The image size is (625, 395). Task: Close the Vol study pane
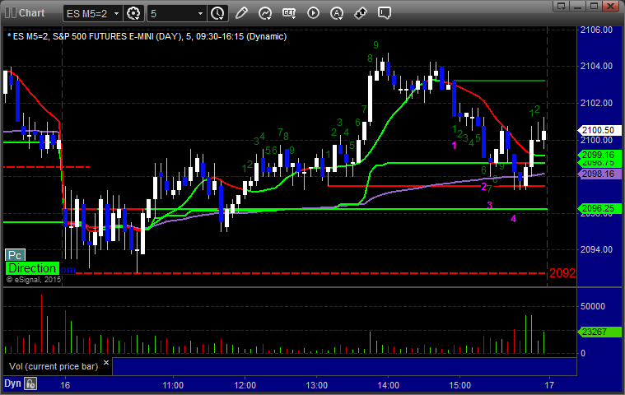[106, 362]
